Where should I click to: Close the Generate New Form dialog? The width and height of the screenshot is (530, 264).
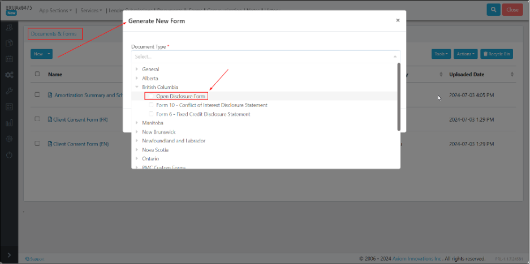coord(398,20)
